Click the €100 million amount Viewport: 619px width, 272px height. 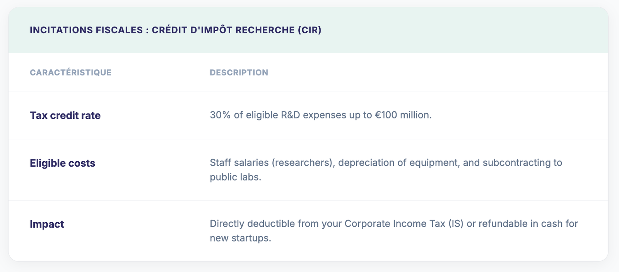click(x=402, y=115)
